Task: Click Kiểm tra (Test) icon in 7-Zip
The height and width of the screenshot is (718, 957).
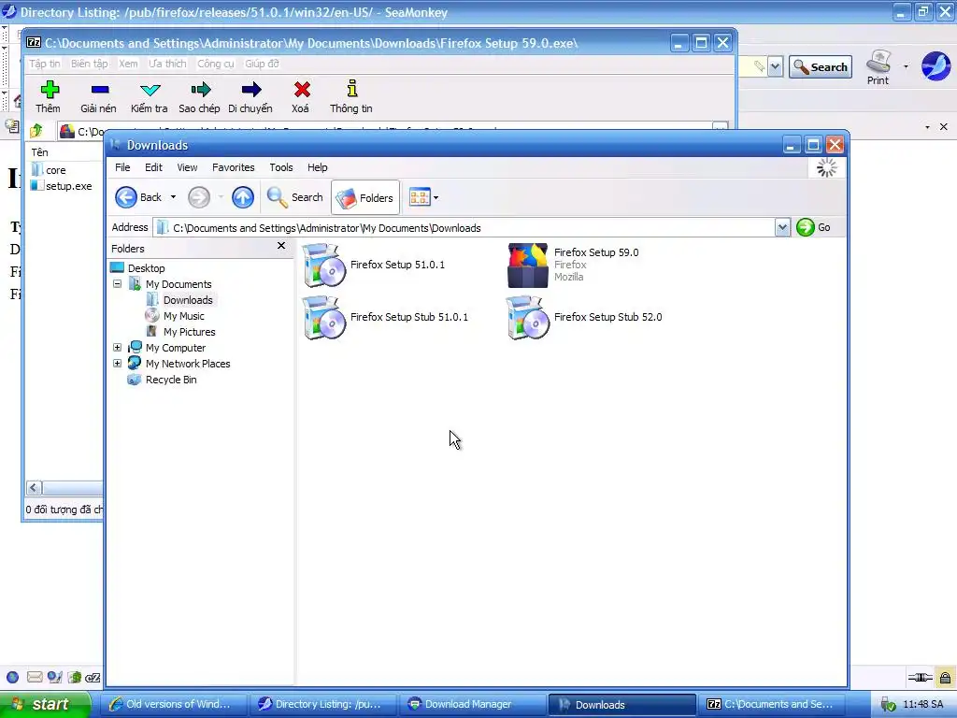Action: point(150,91)
